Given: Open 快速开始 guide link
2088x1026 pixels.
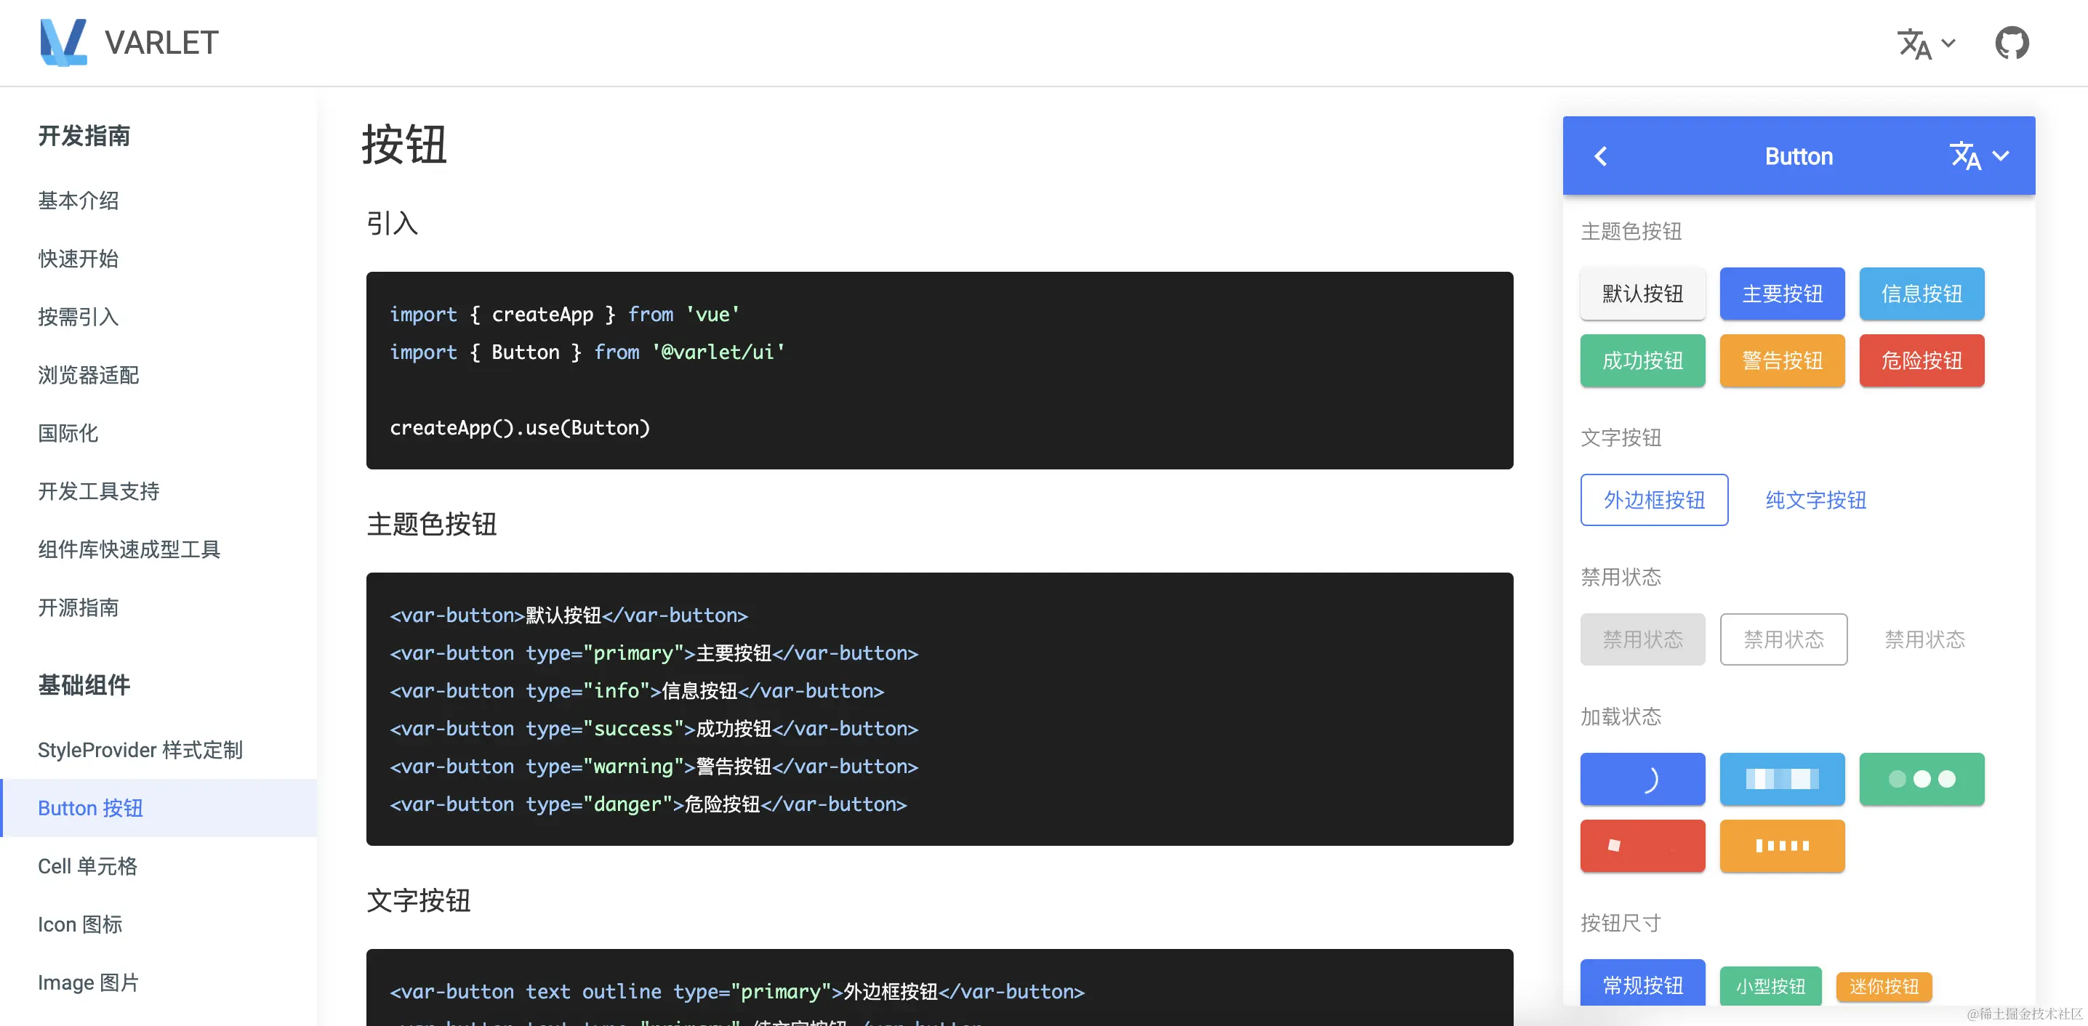Looking at the screenshot, I should [x=78, y=259].
